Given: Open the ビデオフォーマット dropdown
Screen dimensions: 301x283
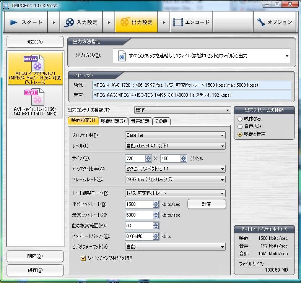Looking at the screenshot, I should pos(175,247).
